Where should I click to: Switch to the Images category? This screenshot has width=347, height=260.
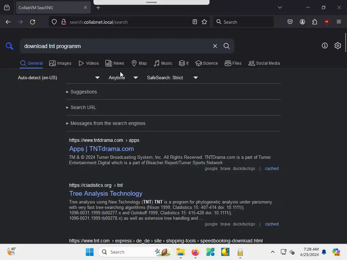(x=60, y=63)
